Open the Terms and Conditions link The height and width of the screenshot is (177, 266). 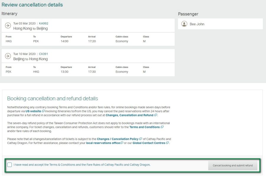tap(145, 127)
